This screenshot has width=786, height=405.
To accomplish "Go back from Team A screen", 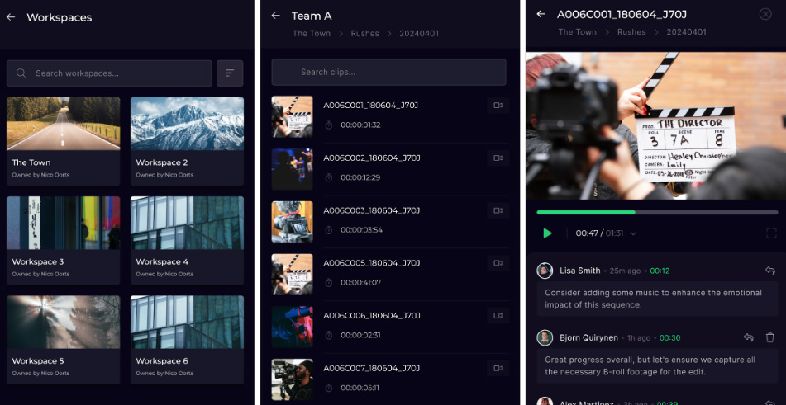I will (x=275, y=16).
